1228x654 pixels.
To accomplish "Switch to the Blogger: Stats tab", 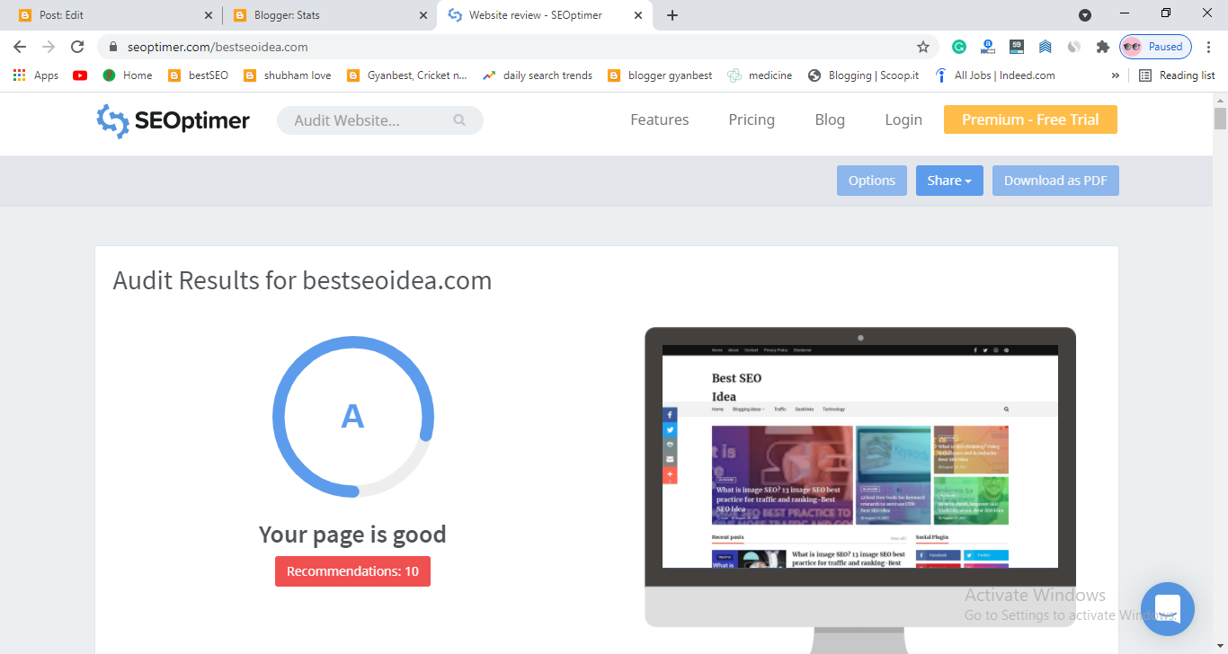I will [329, 15].
